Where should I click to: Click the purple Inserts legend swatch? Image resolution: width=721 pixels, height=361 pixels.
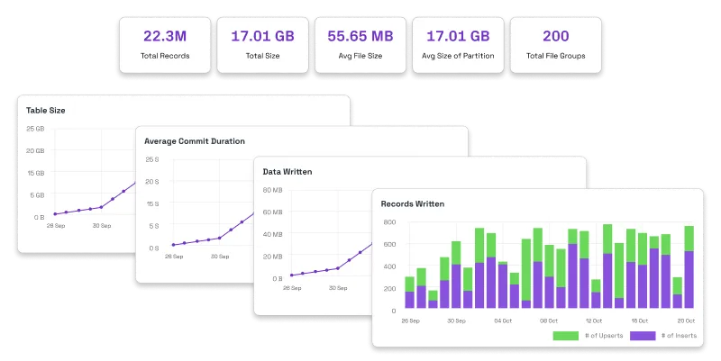click(x=643, y=336)
